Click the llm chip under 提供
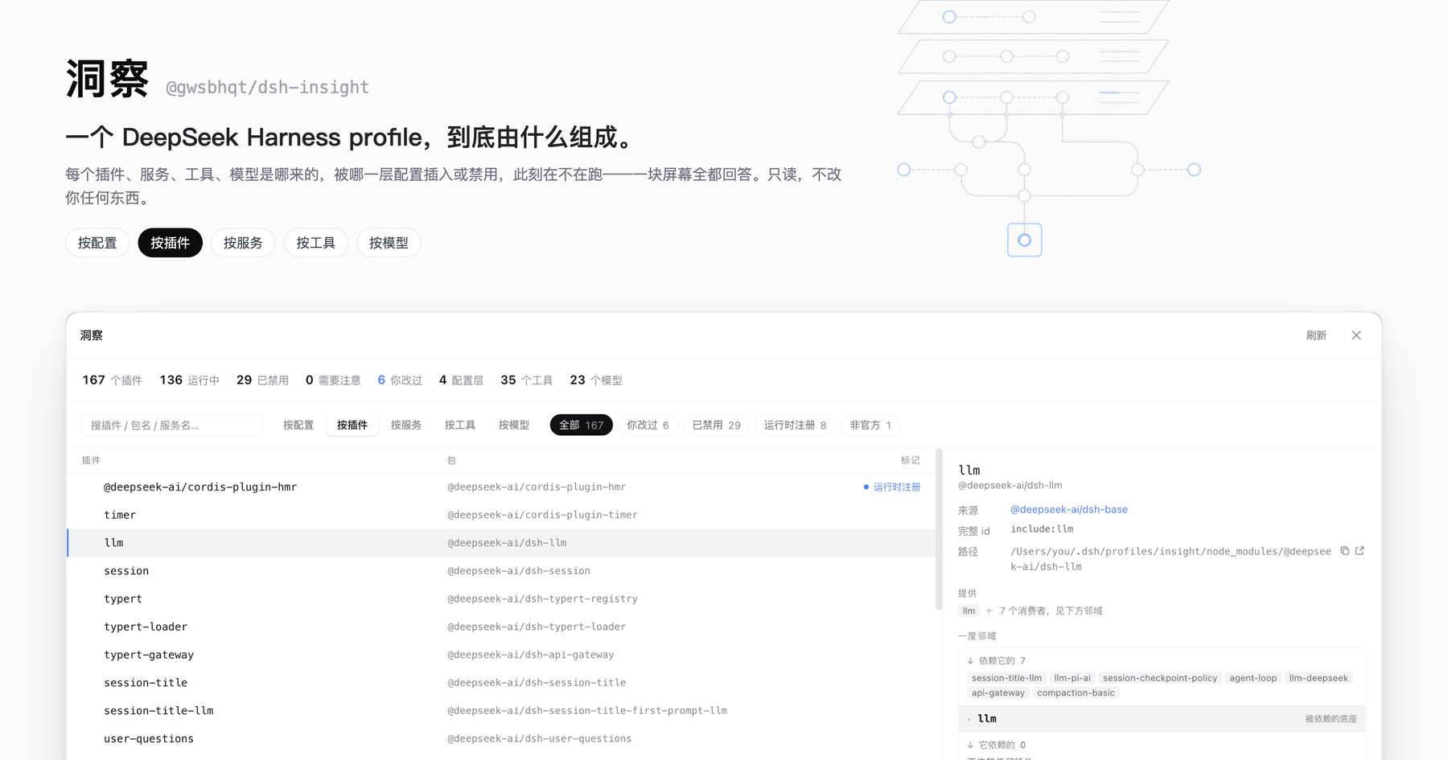 click(969, 611)
